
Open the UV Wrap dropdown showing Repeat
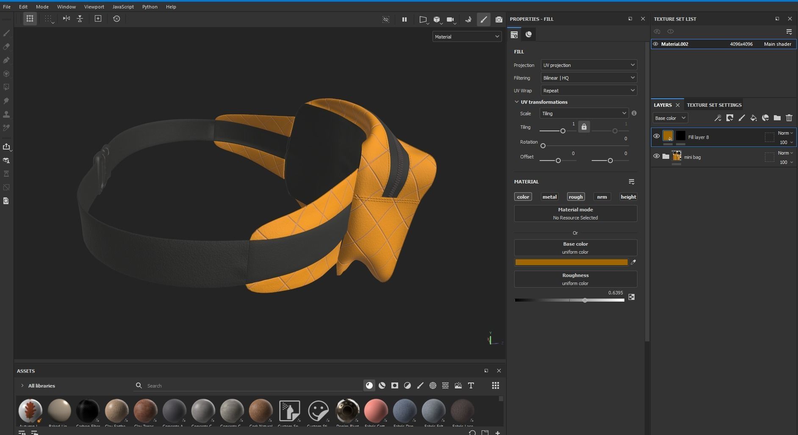tap(589, 91)
